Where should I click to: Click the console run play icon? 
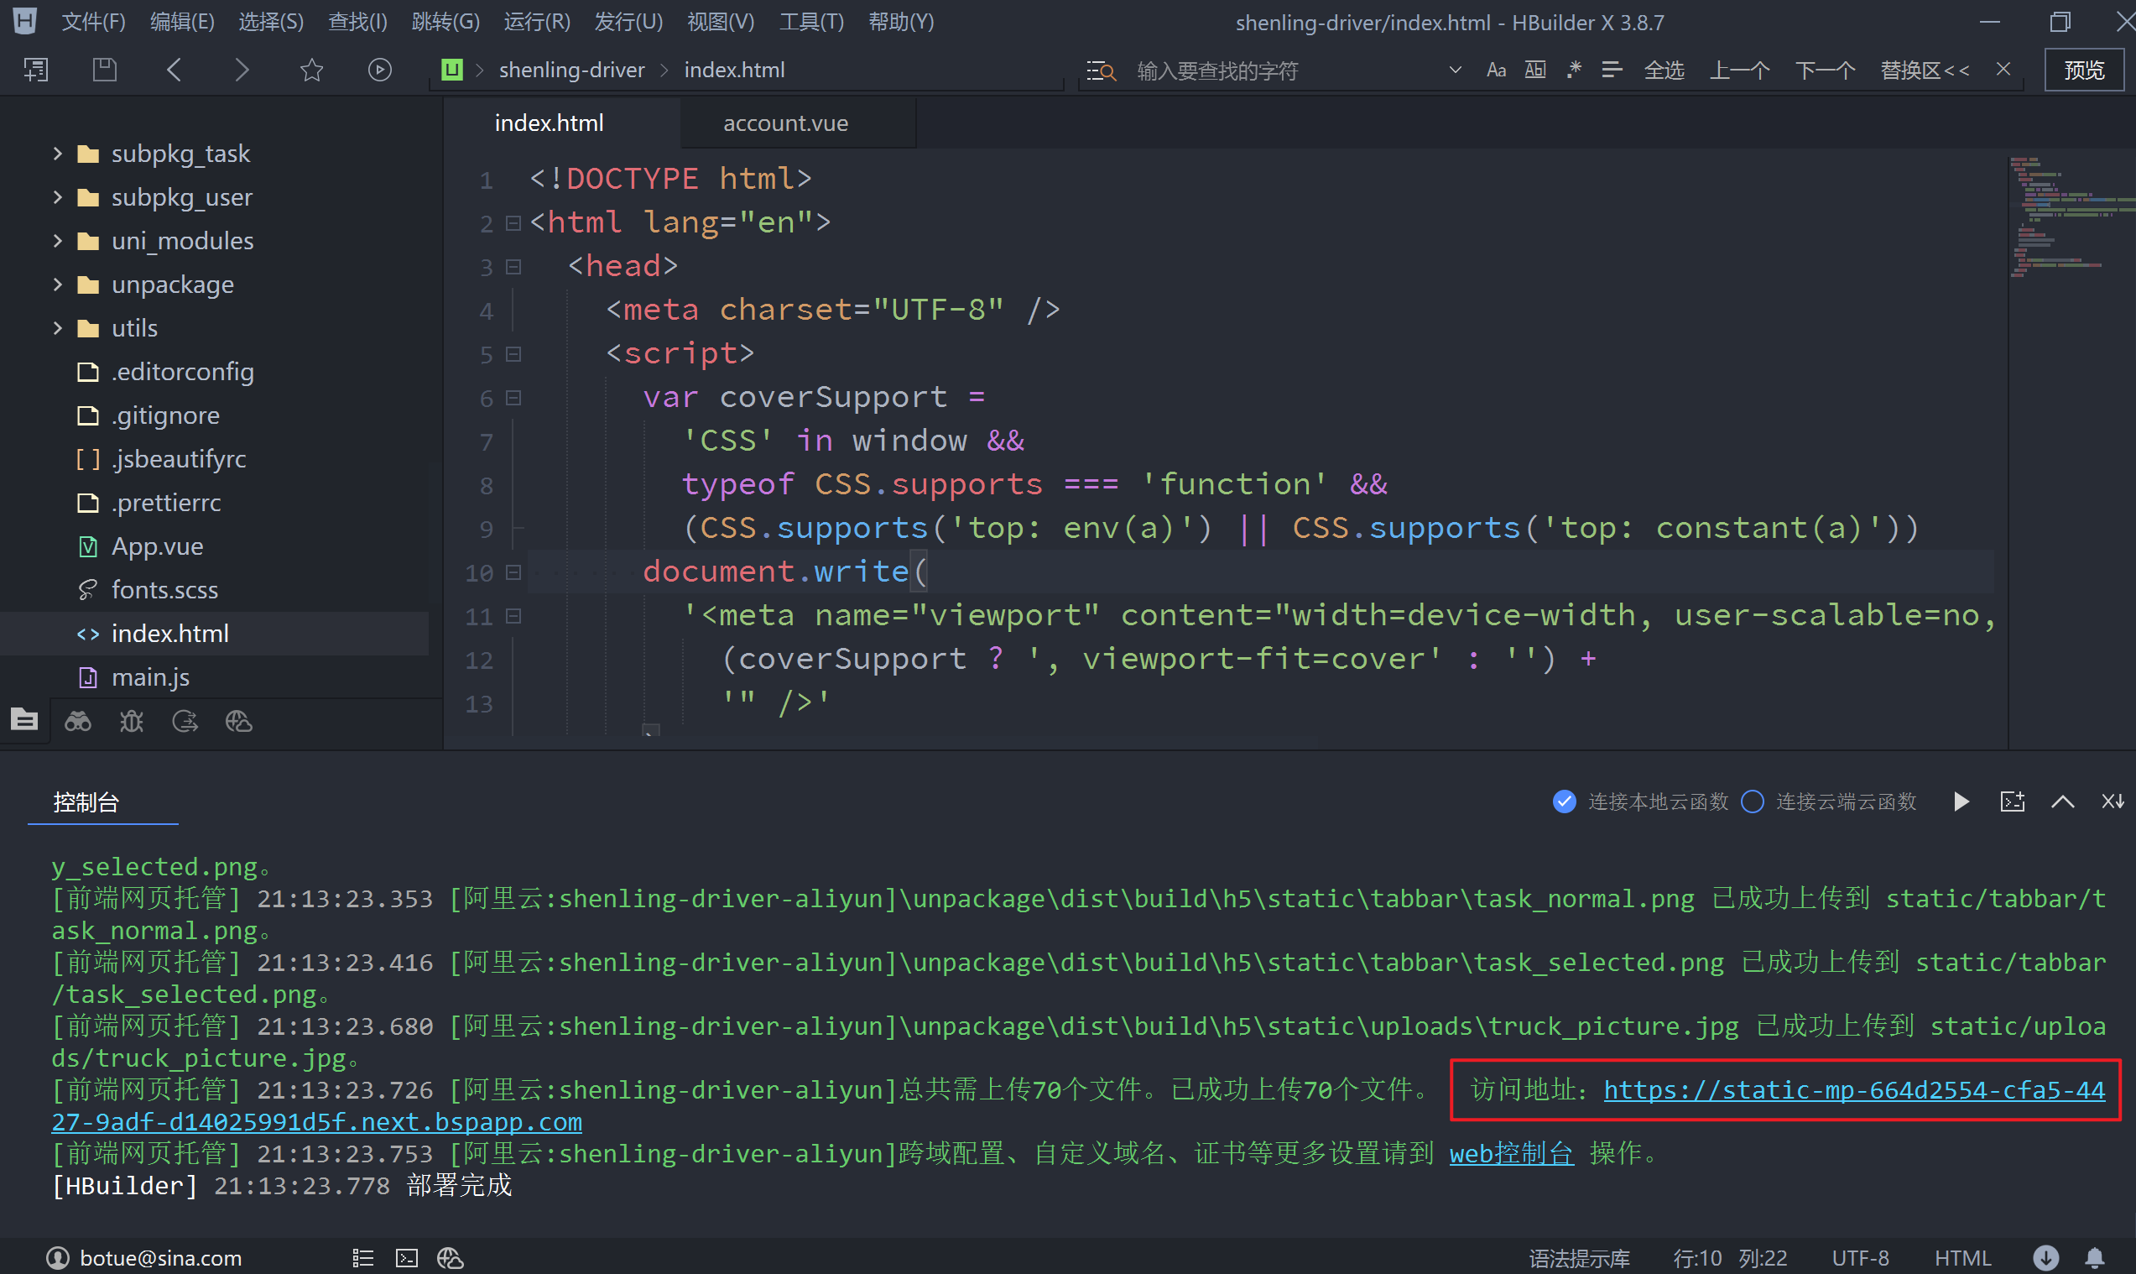[1961, 801]
